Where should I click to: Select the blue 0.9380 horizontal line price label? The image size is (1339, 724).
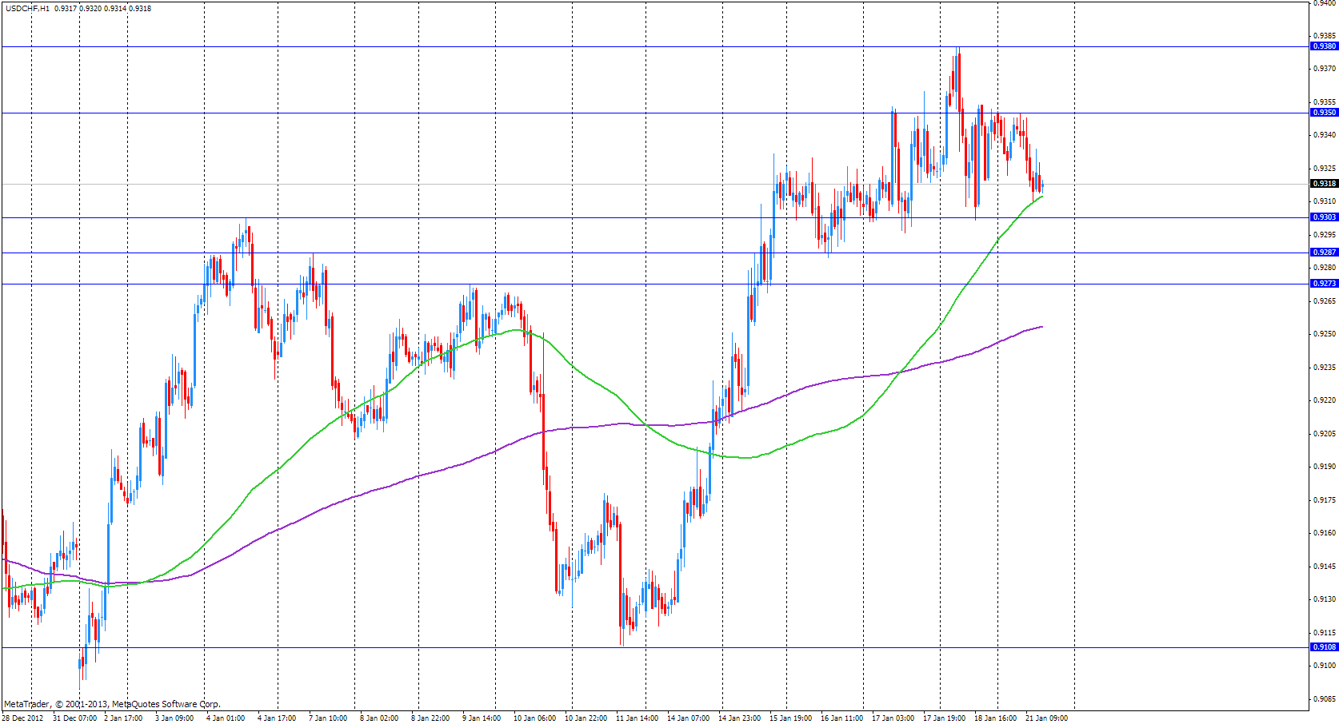[x=1325, y=46]
